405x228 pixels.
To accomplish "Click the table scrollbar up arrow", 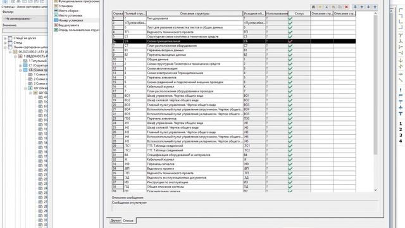I will point(375,13).
